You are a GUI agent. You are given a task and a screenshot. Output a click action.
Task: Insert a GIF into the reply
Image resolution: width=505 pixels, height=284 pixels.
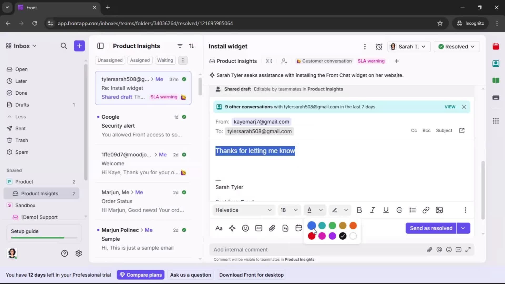pos(259,228)
